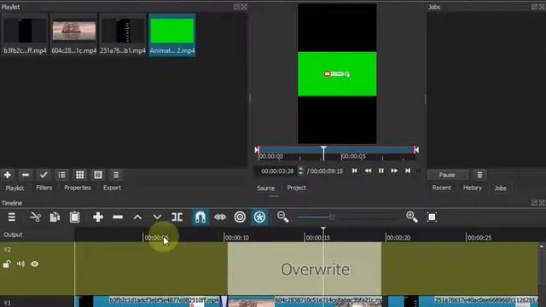Image resolution: width=546 pixels, height=307 pixels.
Task: Click the timecode stepper arrows
Action: pyautogui.click(x=300, y=171)
